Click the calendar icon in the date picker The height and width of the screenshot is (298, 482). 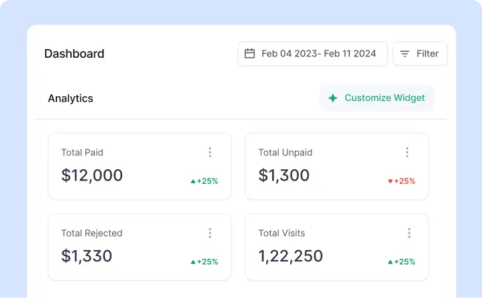click(x=250, y=54)
